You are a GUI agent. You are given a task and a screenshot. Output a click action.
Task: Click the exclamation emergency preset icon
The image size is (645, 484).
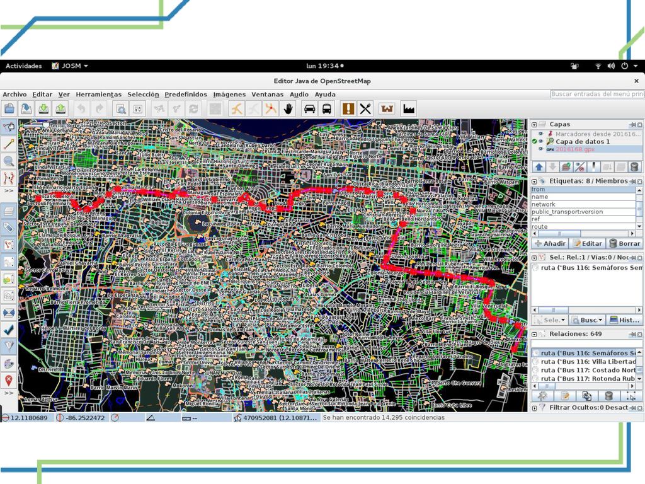click(x=348, y=109)
